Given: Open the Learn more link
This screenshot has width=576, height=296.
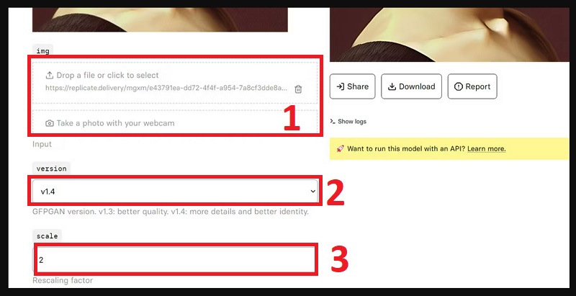Looking at the screenshot, I should tap(487, 149).
